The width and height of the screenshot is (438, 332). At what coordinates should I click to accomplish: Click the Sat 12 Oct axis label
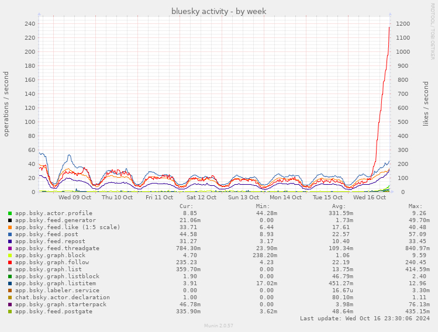tap(201, 198)
